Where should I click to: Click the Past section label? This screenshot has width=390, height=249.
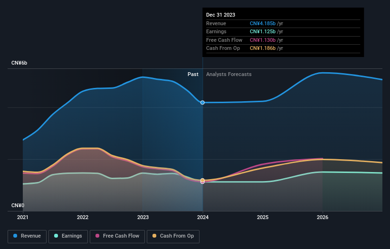[193, 75]
